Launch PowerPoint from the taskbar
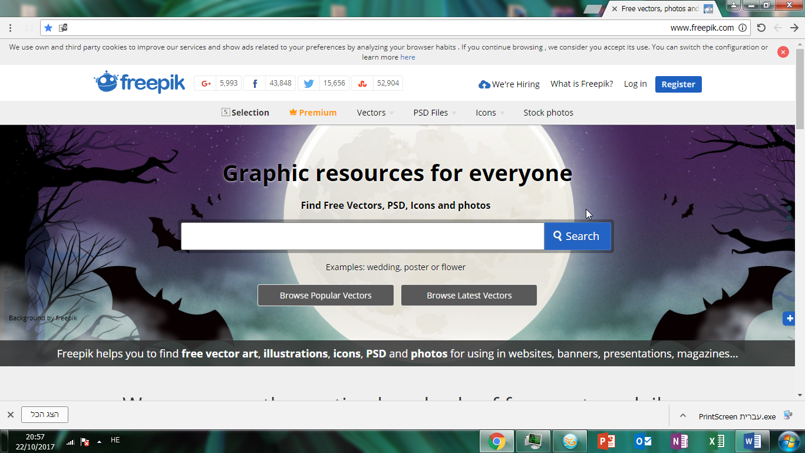 606,441
